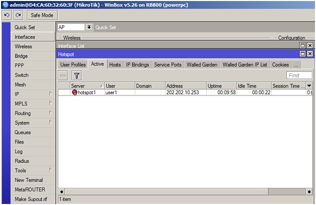Expand the Routing submenu
This screenshot has width=316, height=205.
tap(33, 113)
